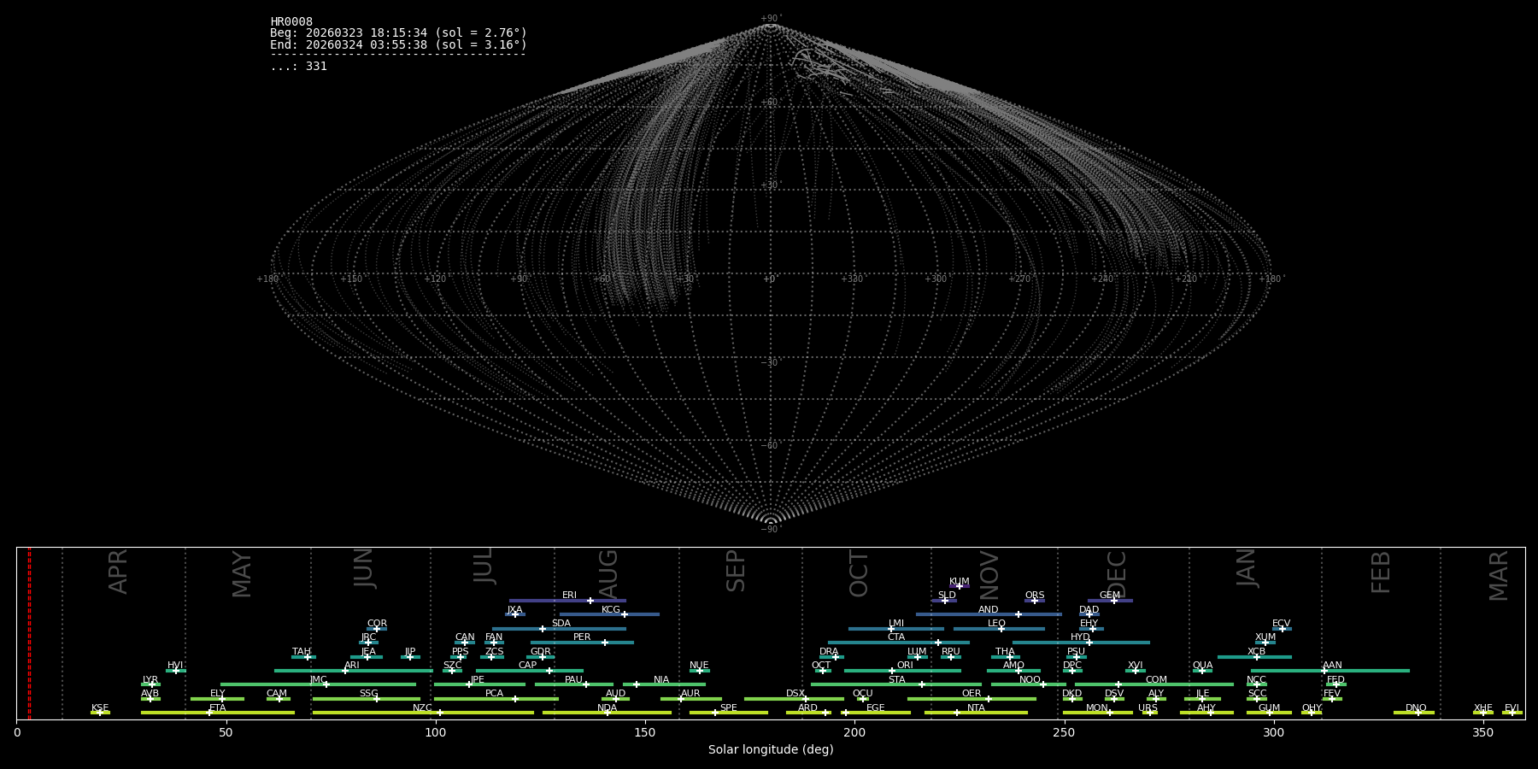Click the CAP shower label
Image resolution: width=1538 pixels, height=769 pixels.
[528, 666]
